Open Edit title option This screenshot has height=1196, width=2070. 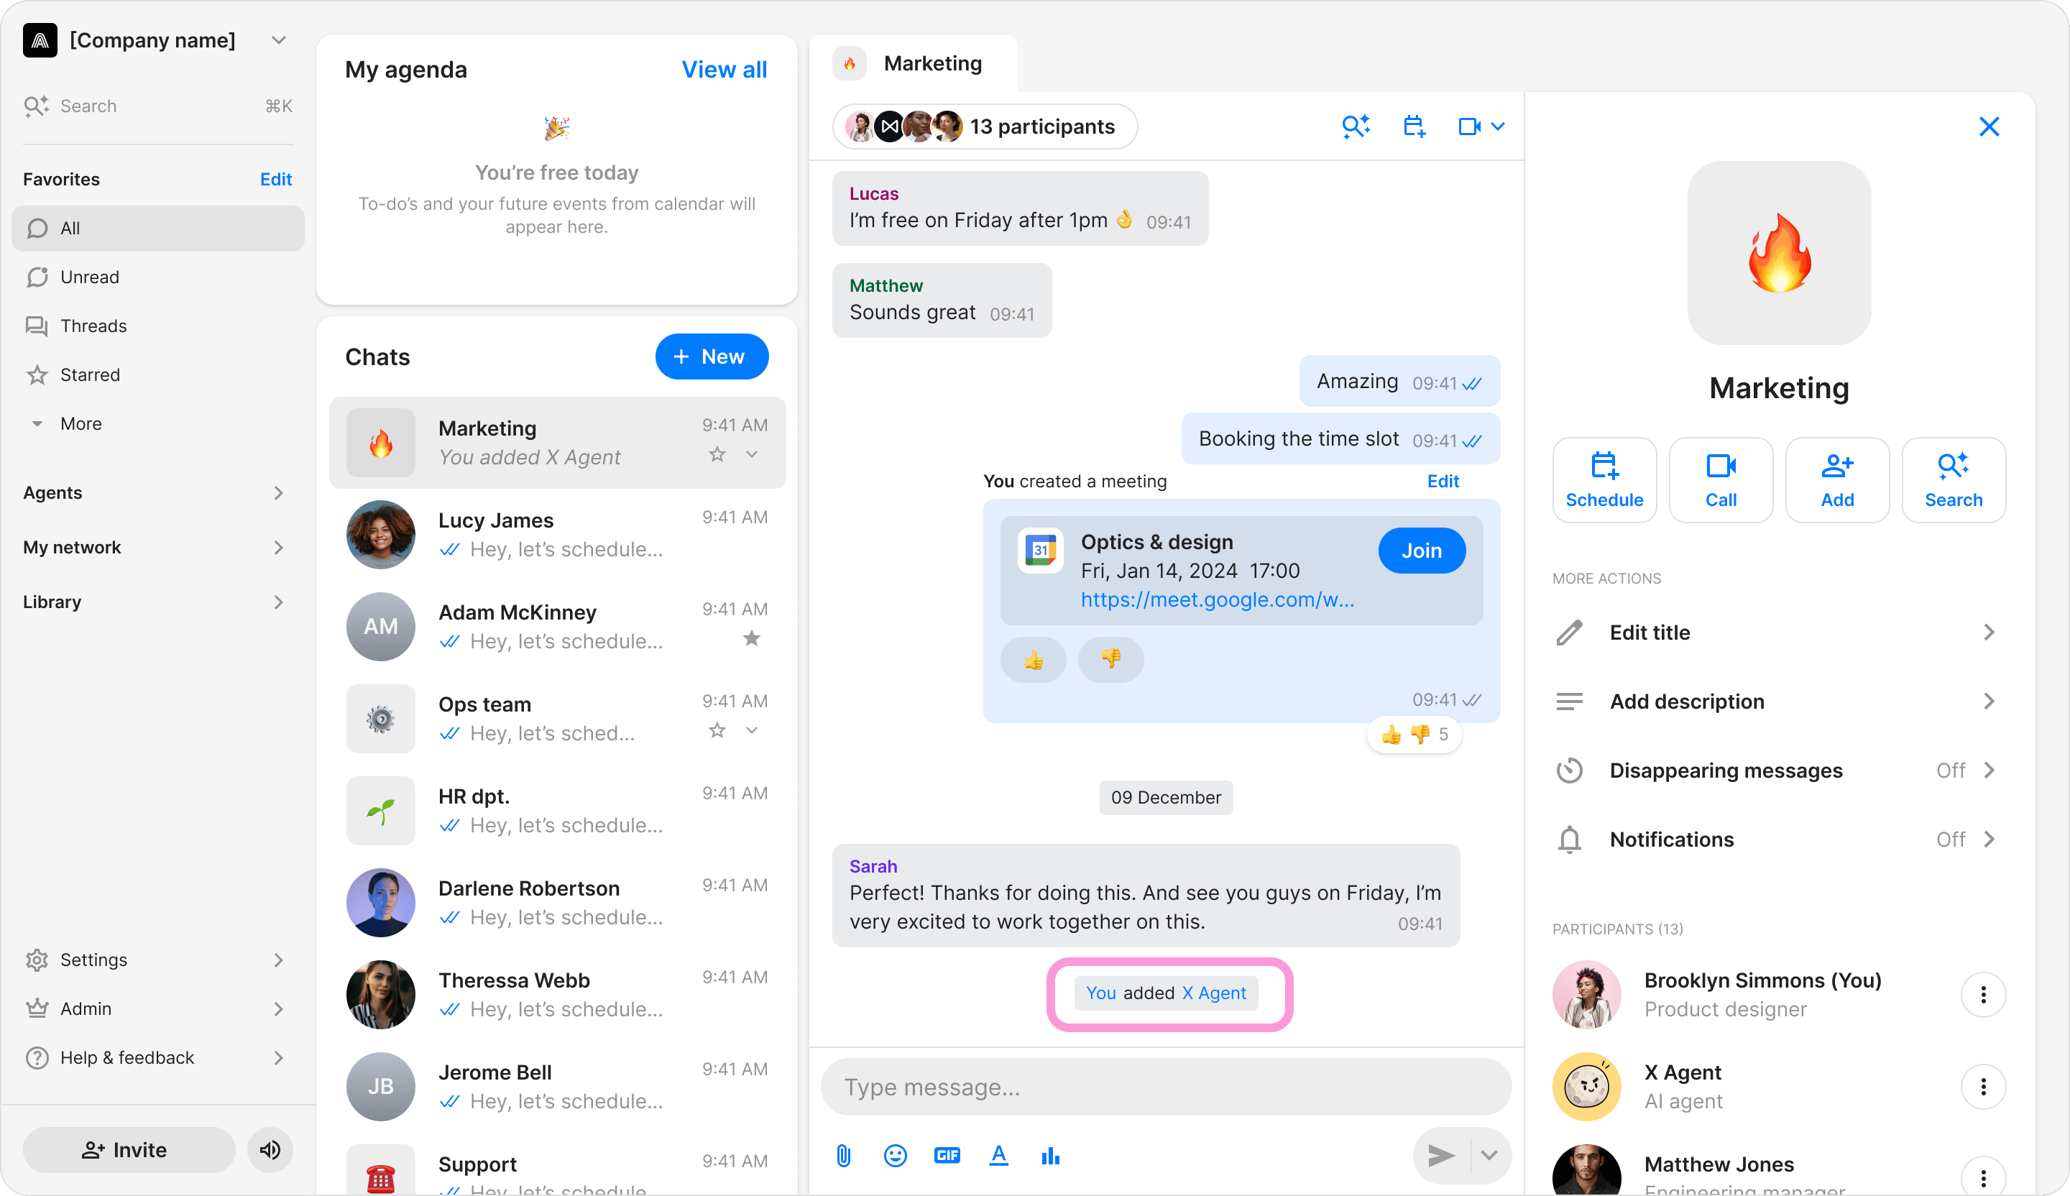point(1778,632)
